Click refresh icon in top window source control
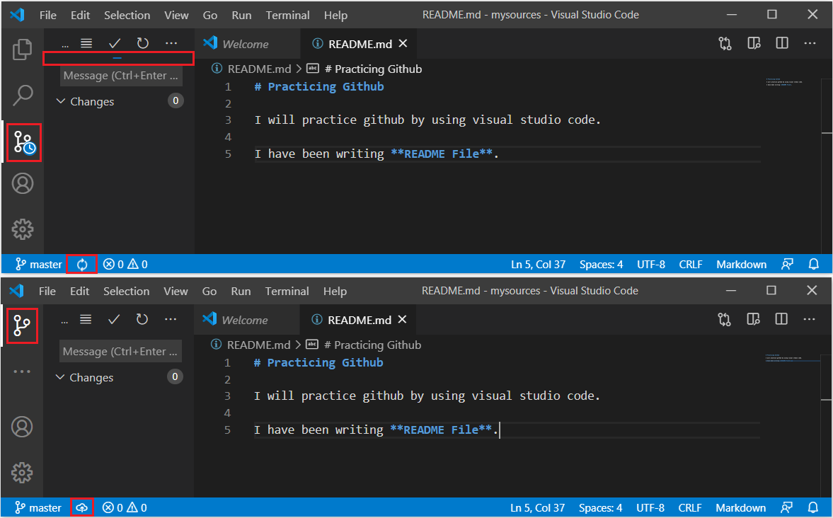Image resolution: width=833 pixels, height=518 pixels. coord(143,43)
